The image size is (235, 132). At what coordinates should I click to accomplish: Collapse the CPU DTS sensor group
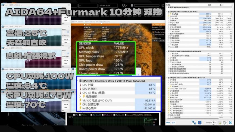point(167,51)
